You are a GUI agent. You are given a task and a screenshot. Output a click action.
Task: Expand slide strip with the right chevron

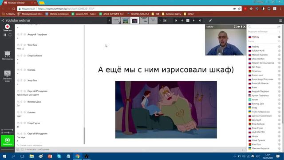(x=160, y=20)
